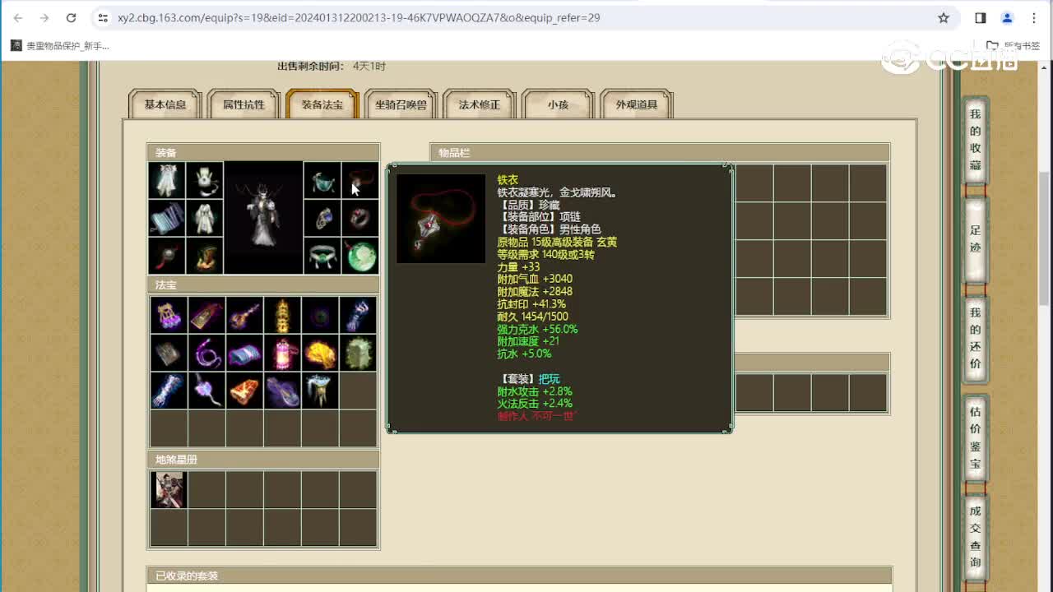Viewport: 1053px width, 592px height.
Task: Open the 贵重物品保护 bookmark
Action: point(60,46)
